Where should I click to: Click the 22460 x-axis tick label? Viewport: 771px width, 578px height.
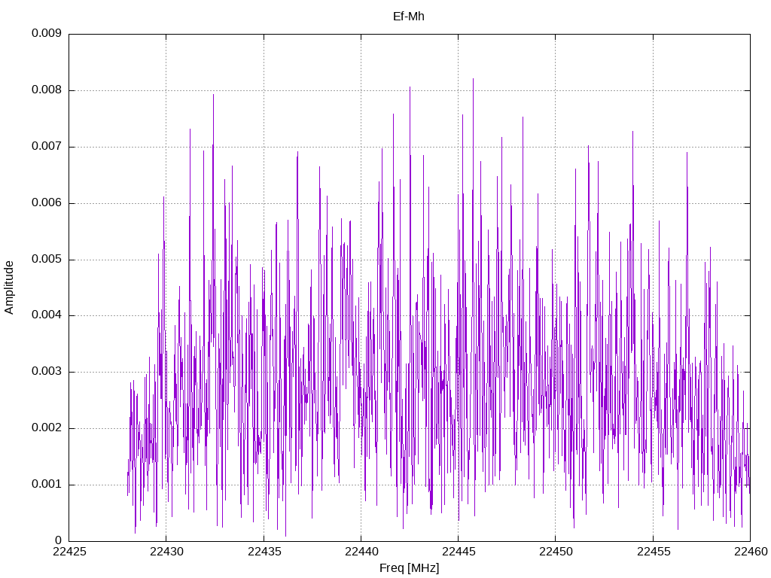point(751,552)
